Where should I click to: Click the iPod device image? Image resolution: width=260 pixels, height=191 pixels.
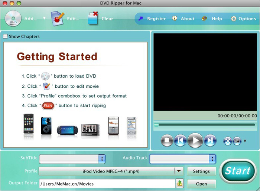pos(46,126)
